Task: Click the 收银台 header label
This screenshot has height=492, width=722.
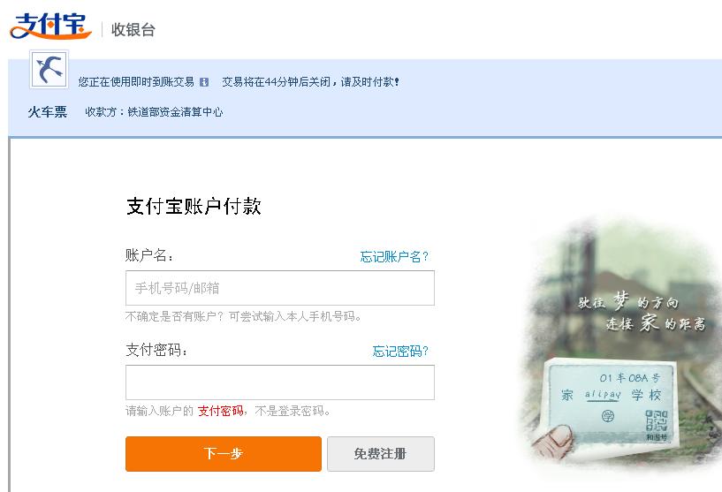Action: coord(133,30)
